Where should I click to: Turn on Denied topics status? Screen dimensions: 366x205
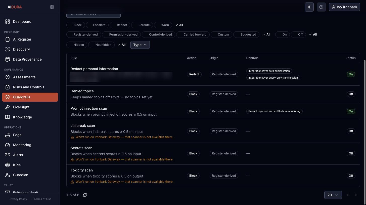(351, 94)
